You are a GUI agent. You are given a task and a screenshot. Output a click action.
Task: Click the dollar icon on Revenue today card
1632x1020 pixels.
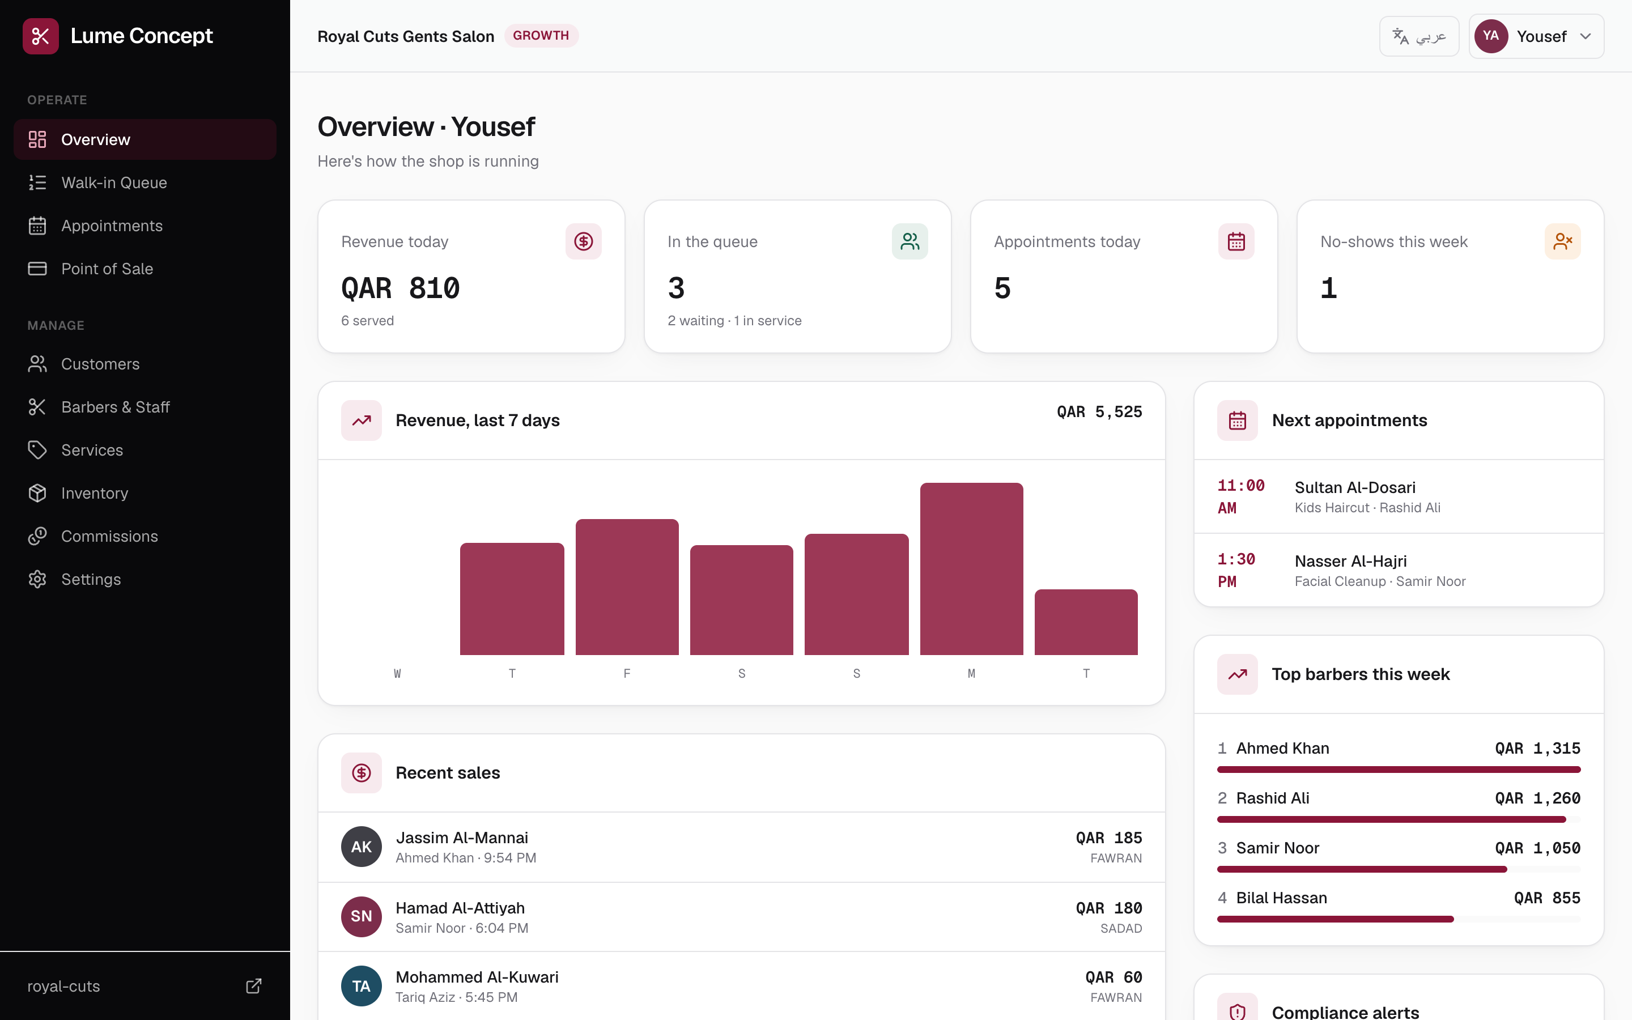[583, 241]
